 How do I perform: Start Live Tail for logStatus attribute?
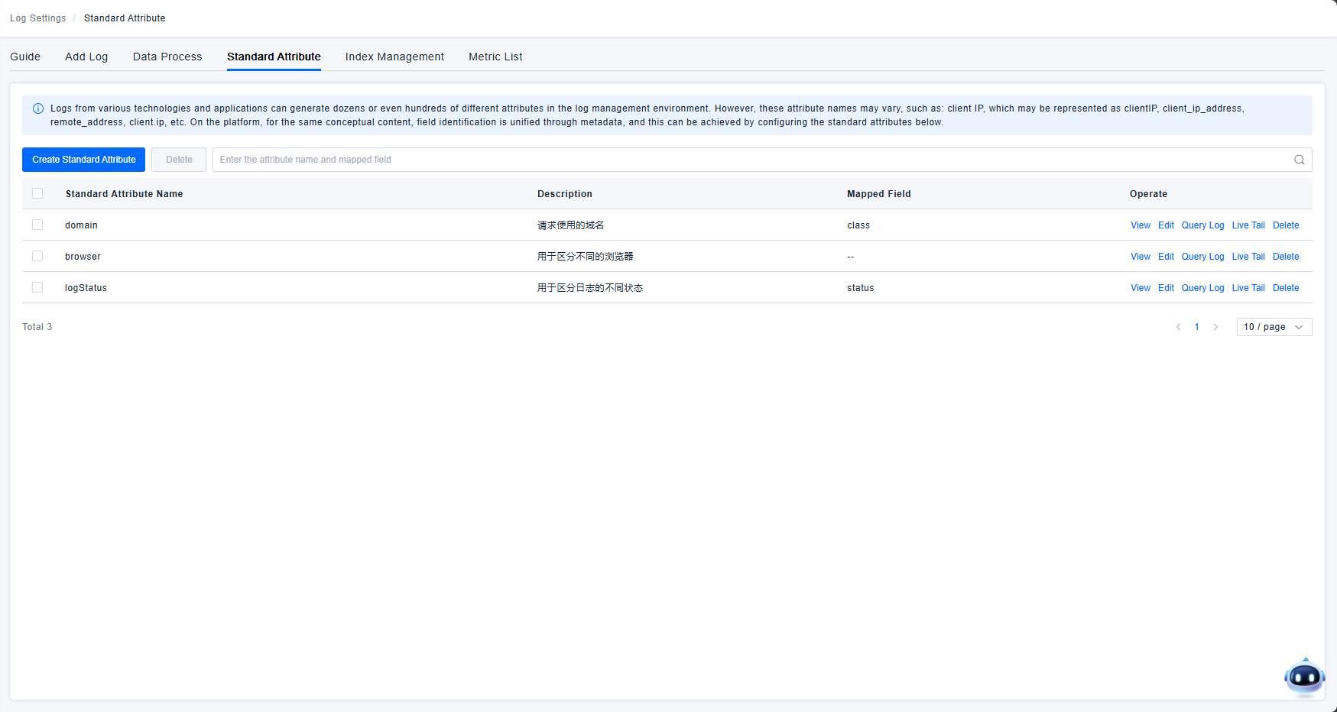click(1248, 288)
